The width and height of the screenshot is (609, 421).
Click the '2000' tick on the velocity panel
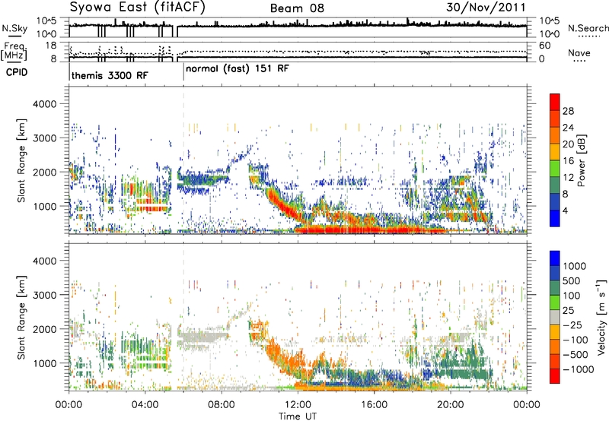(44, 329)
